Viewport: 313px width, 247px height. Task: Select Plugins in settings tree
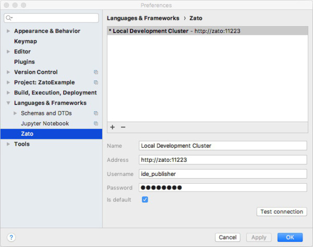[x=25, y=62]
